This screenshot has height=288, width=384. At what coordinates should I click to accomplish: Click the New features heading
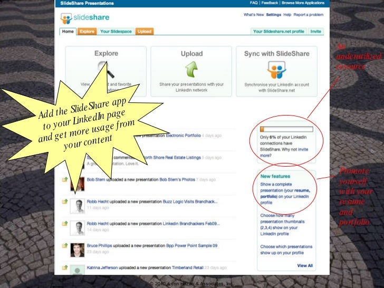pyautogui.click(x=275, y=176)
